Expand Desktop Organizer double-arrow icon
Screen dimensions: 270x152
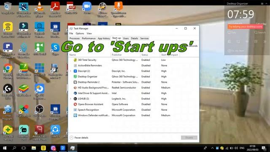tap(265, 41)
